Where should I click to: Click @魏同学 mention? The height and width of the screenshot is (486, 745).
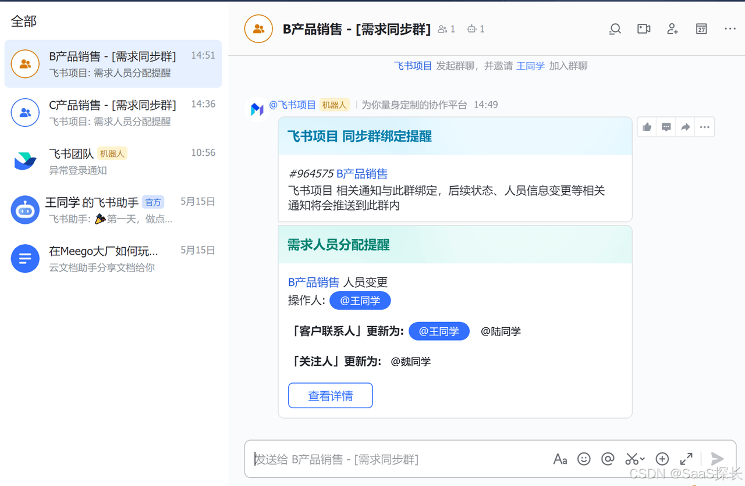[x=411, y=362]
